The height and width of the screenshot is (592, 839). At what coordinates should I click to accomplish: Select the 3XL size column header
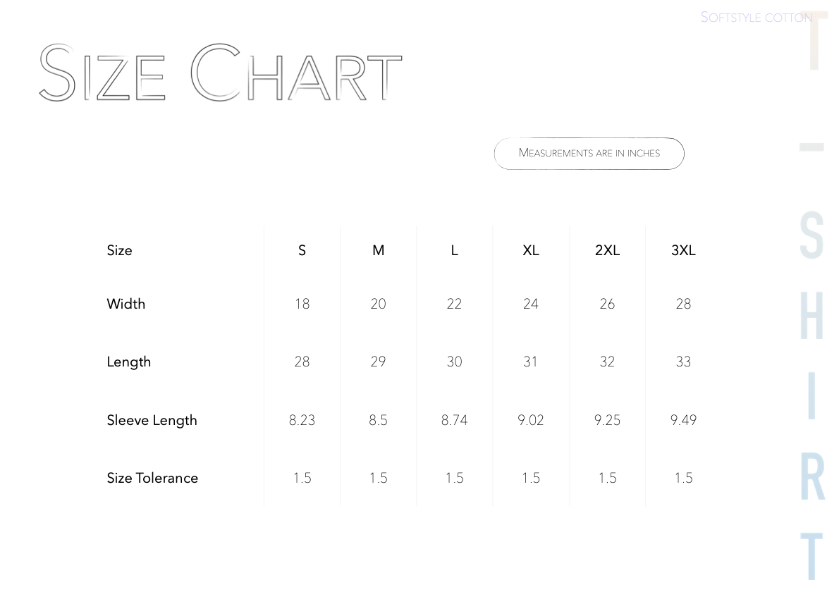point(683,250)
